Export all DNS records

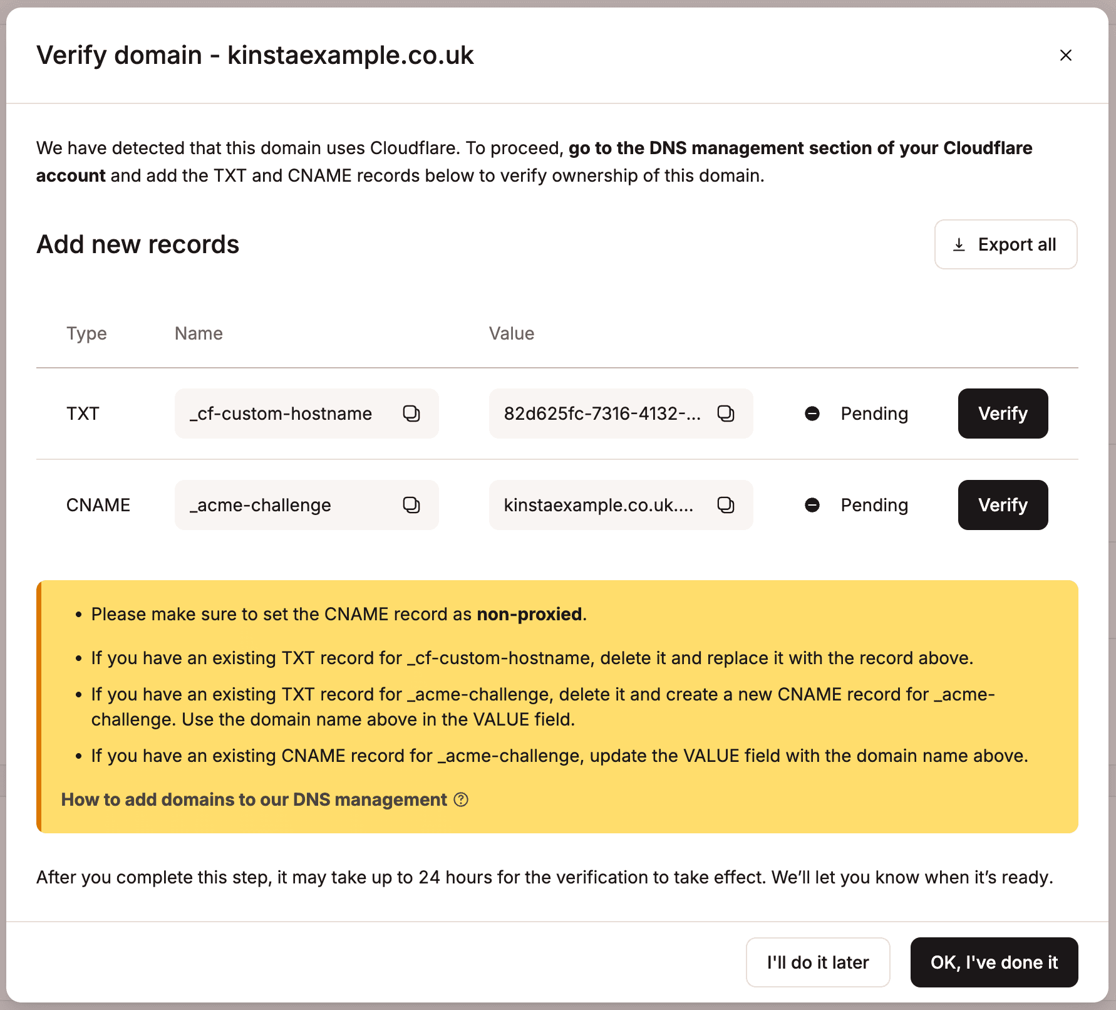pos(1005,244)
